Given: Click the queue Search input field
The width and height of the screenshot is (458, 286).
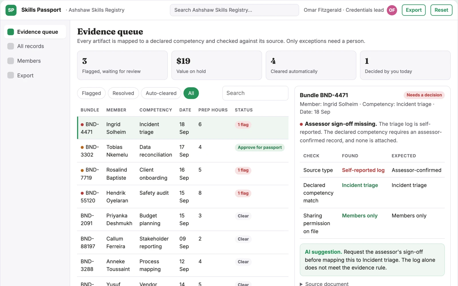Looking at the screenshot, I should click(x=255, y=93).
